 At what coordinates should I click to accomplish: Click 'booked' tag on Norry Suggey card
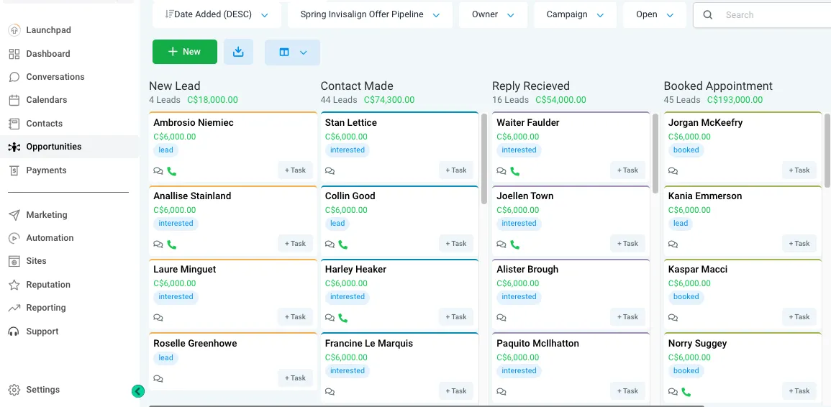[x=686, y=370]
